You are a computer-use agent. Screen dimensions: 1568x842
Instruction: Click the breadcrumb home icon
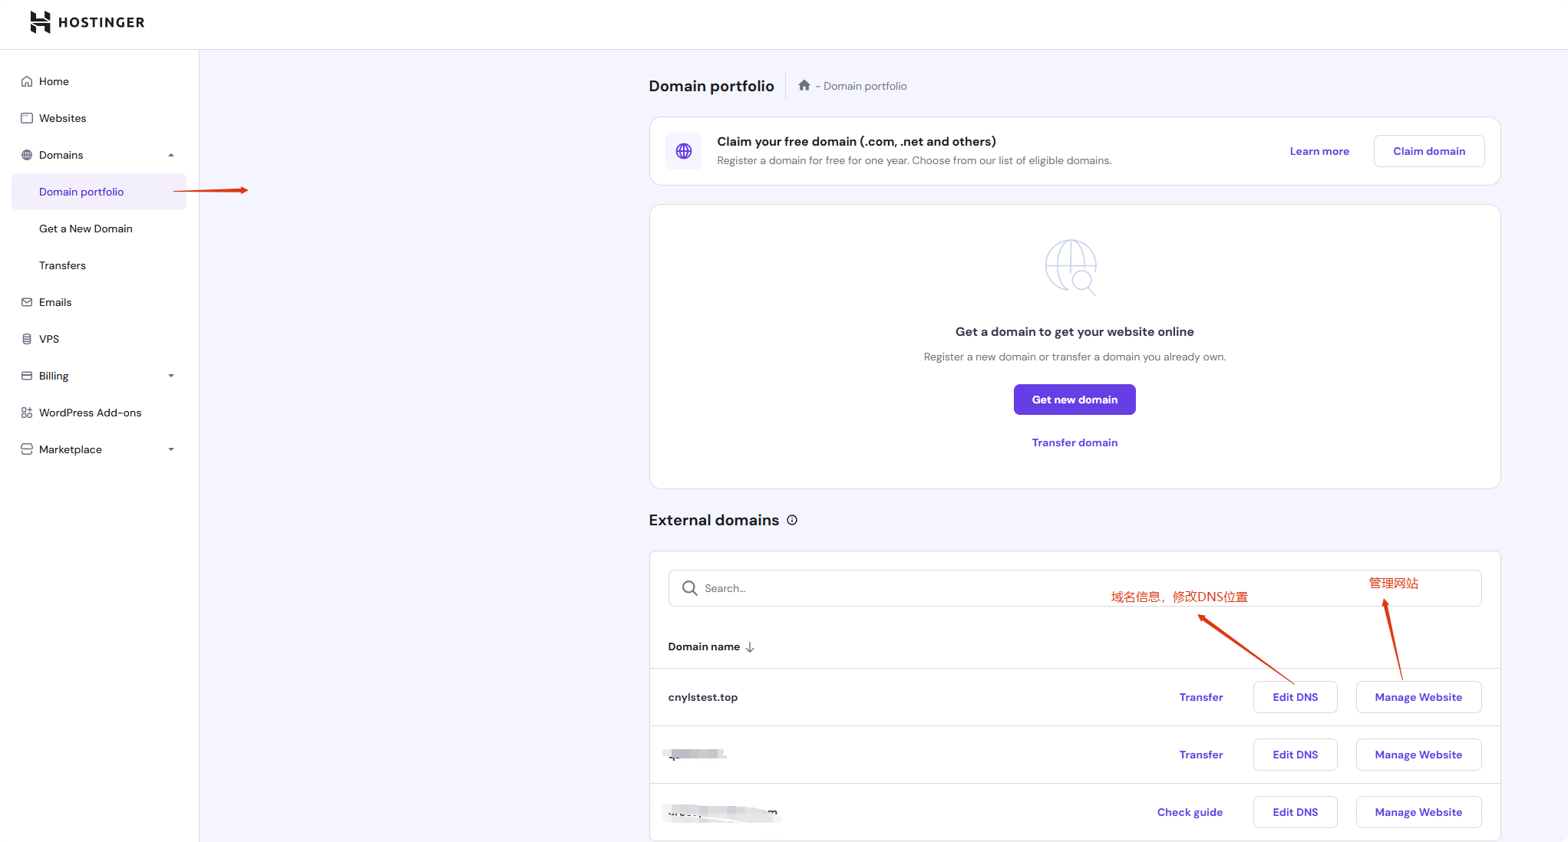coord(804,85)
